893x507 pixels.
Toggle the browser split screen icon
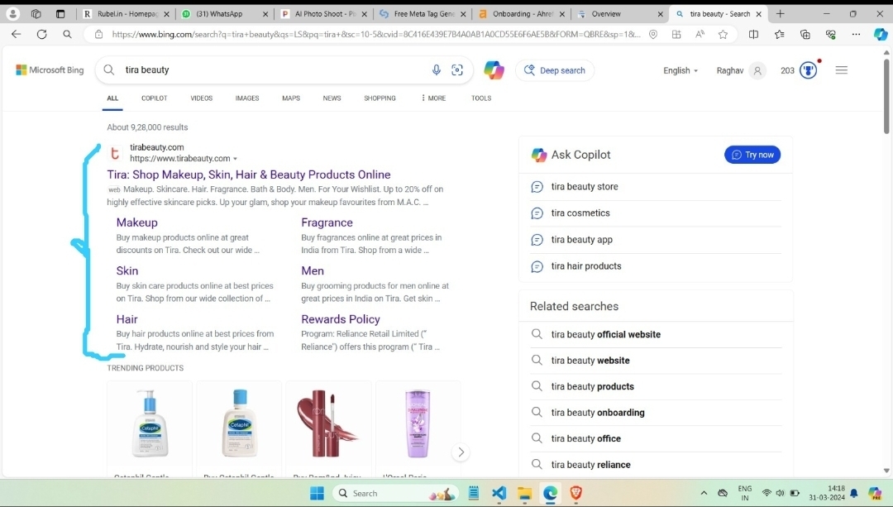753,35
